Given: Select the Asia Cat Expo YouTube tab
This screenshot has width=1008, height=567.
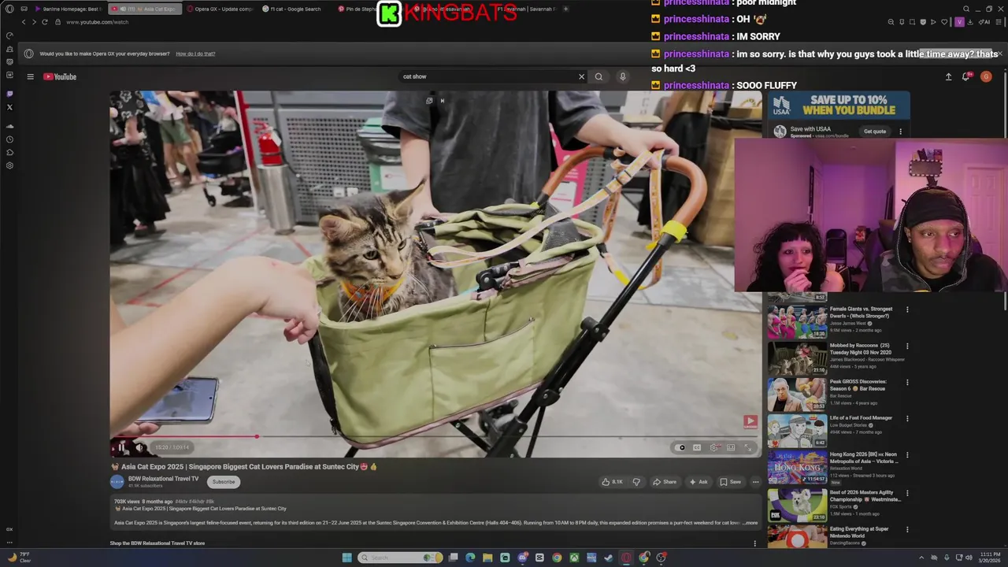Looking at the screenshot, I should [144, 9].
